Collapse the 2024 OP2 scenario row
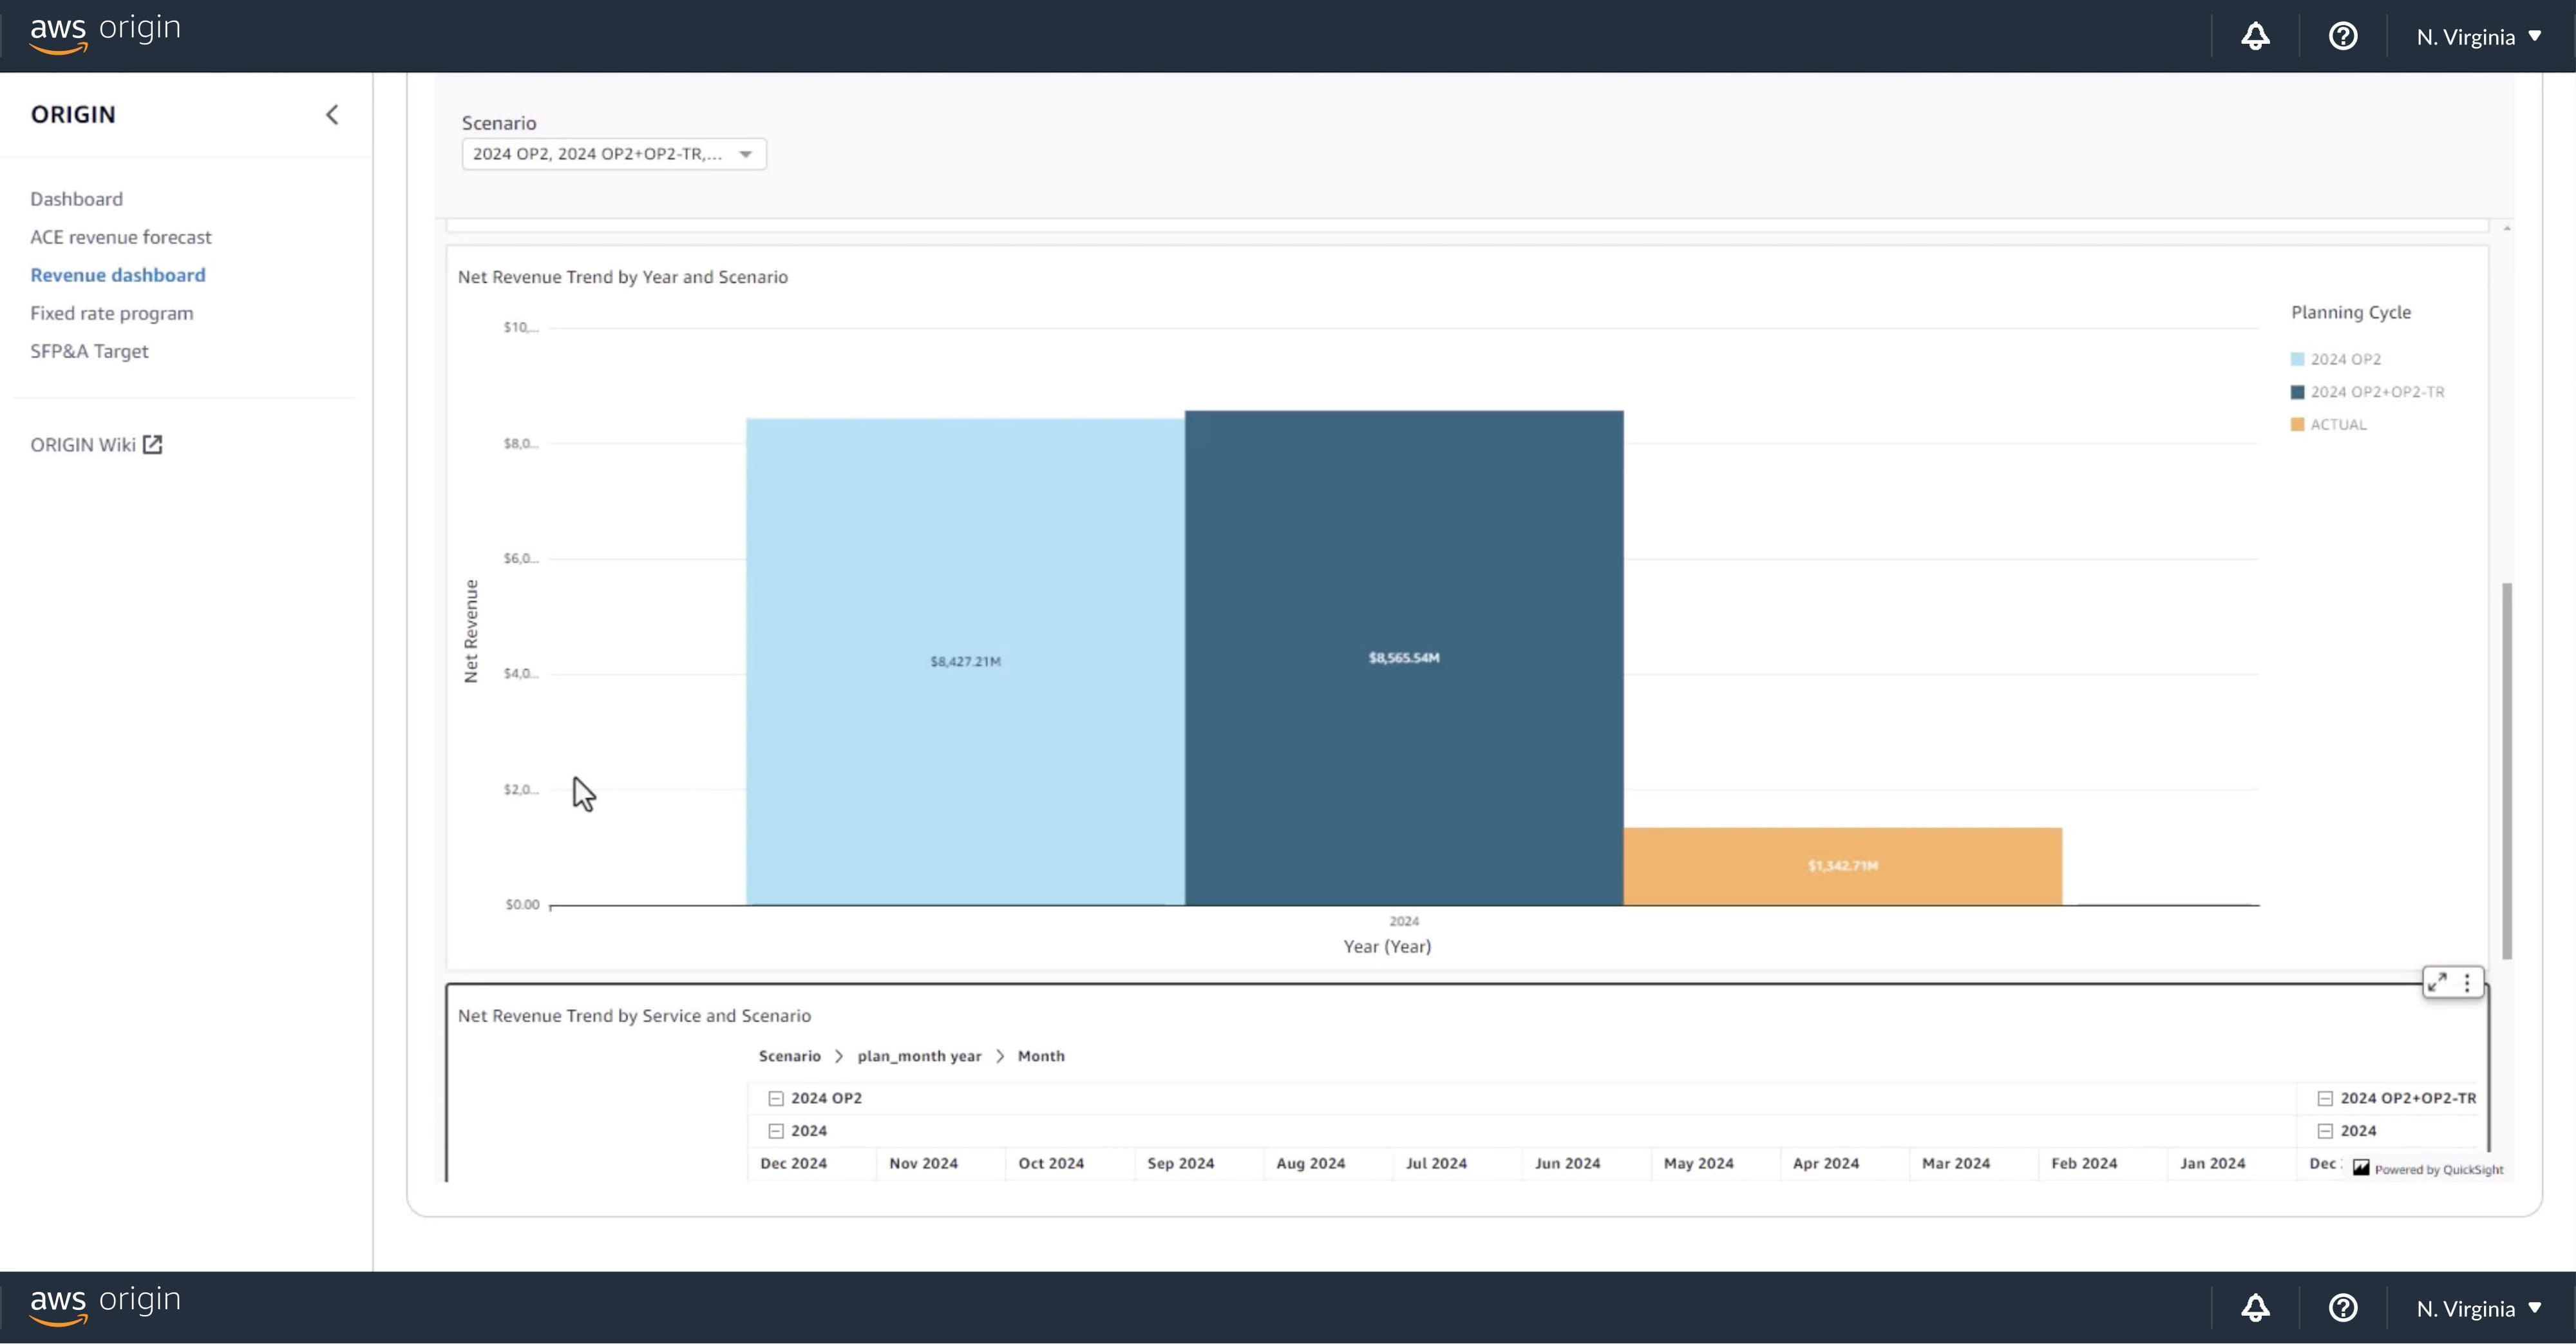Screen dimensions: 2576x1344 pos(776,1098)
